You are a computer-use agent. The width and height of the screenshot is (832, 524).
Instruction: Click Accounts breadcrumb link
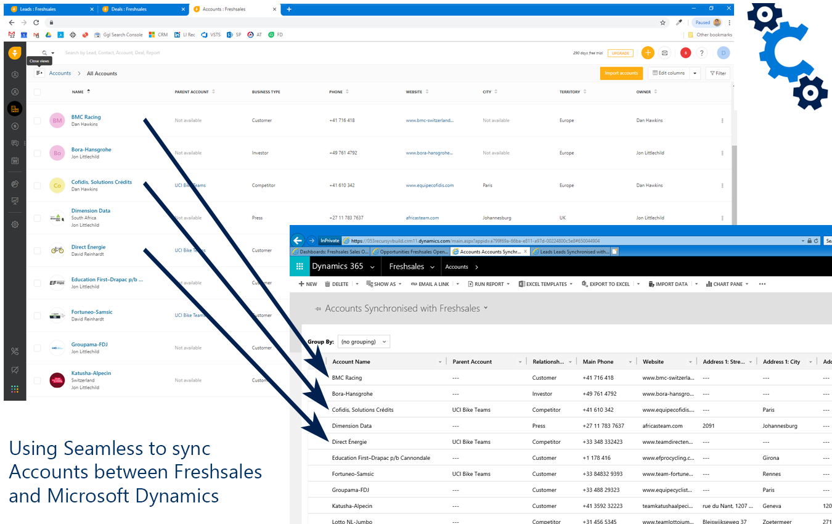(x=60, y=73)
